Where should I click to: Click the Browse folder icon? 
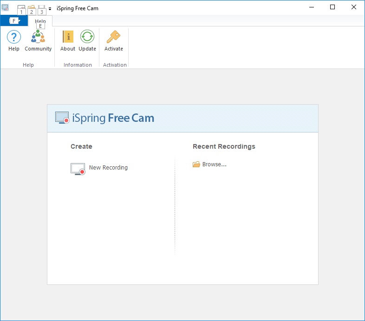point(196,164)
